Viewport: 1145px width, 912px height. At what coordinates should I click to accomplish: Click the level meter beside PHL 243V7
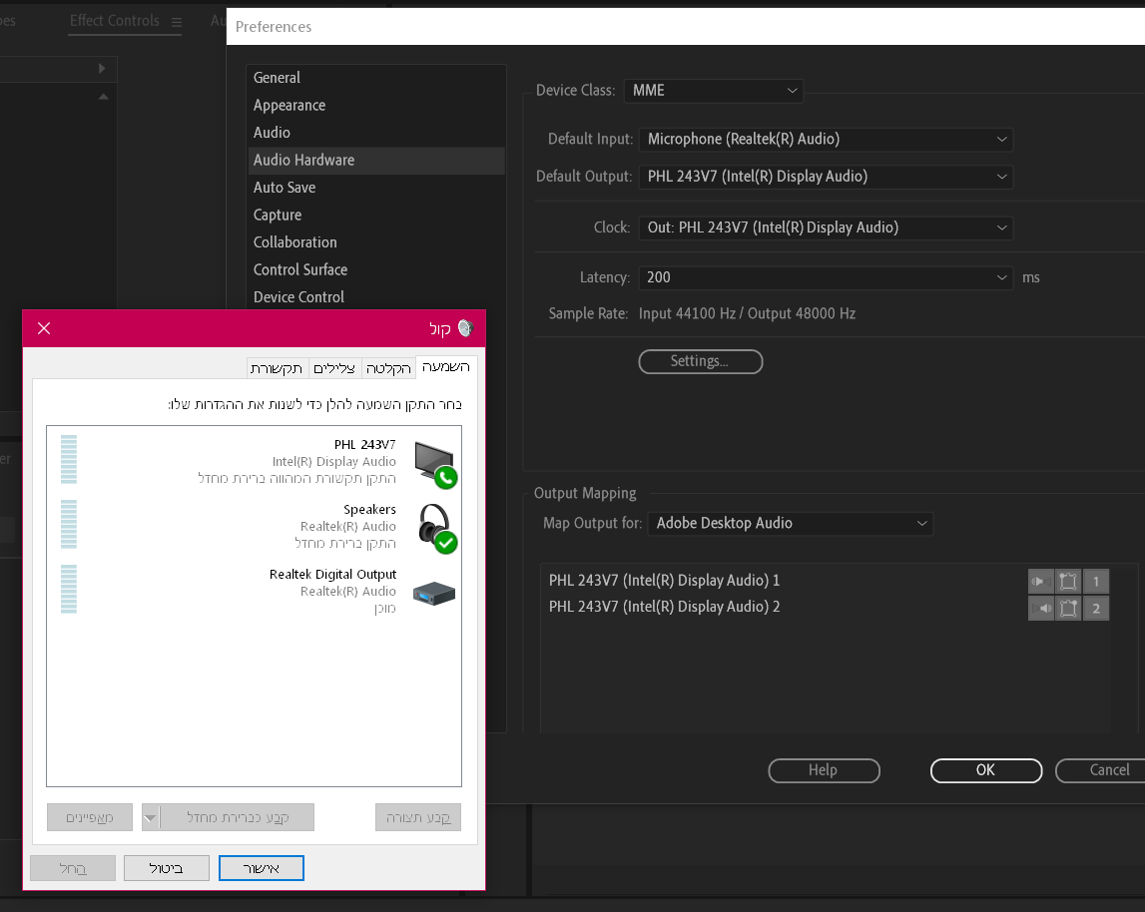tap(69, 460)
